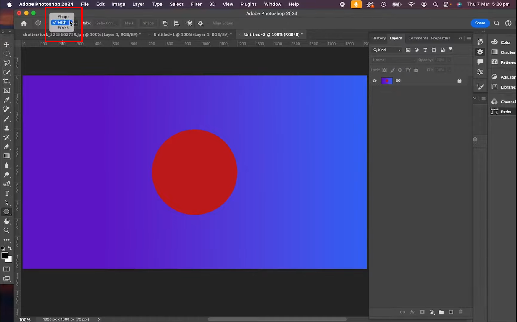Select the Zoom tool
Viewport: 517px width, 322px height.
(x=6, y=230)
